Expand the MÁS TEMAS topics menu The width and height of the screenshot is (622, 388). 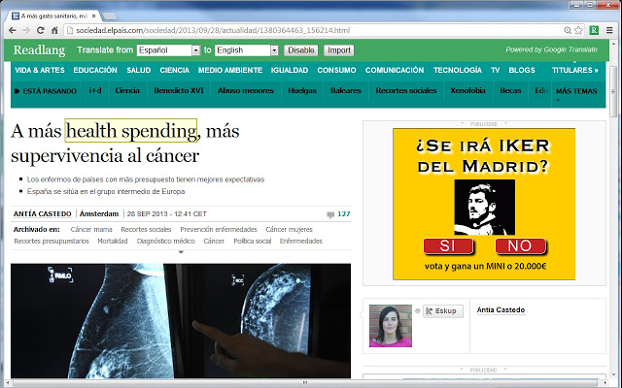coord(576,91)
